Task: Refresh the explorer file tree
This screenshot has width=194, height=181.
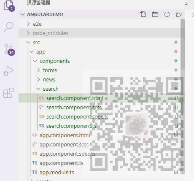Action: pyautogui.click(x=167, y=14)
